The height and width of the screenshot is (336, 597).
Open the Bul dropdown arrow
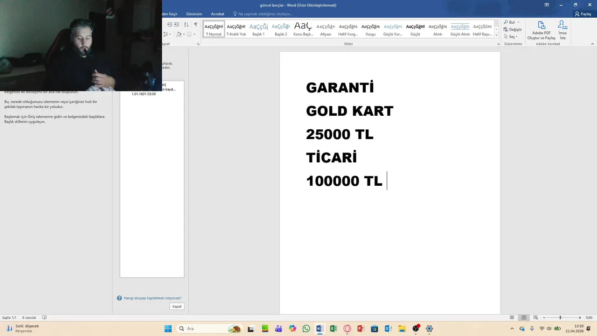pos(518,22)
